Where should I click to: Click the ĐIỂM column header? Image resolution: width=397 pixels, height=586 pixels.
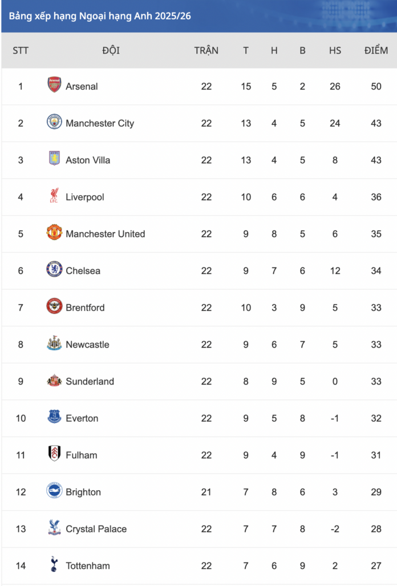(376, 50)
